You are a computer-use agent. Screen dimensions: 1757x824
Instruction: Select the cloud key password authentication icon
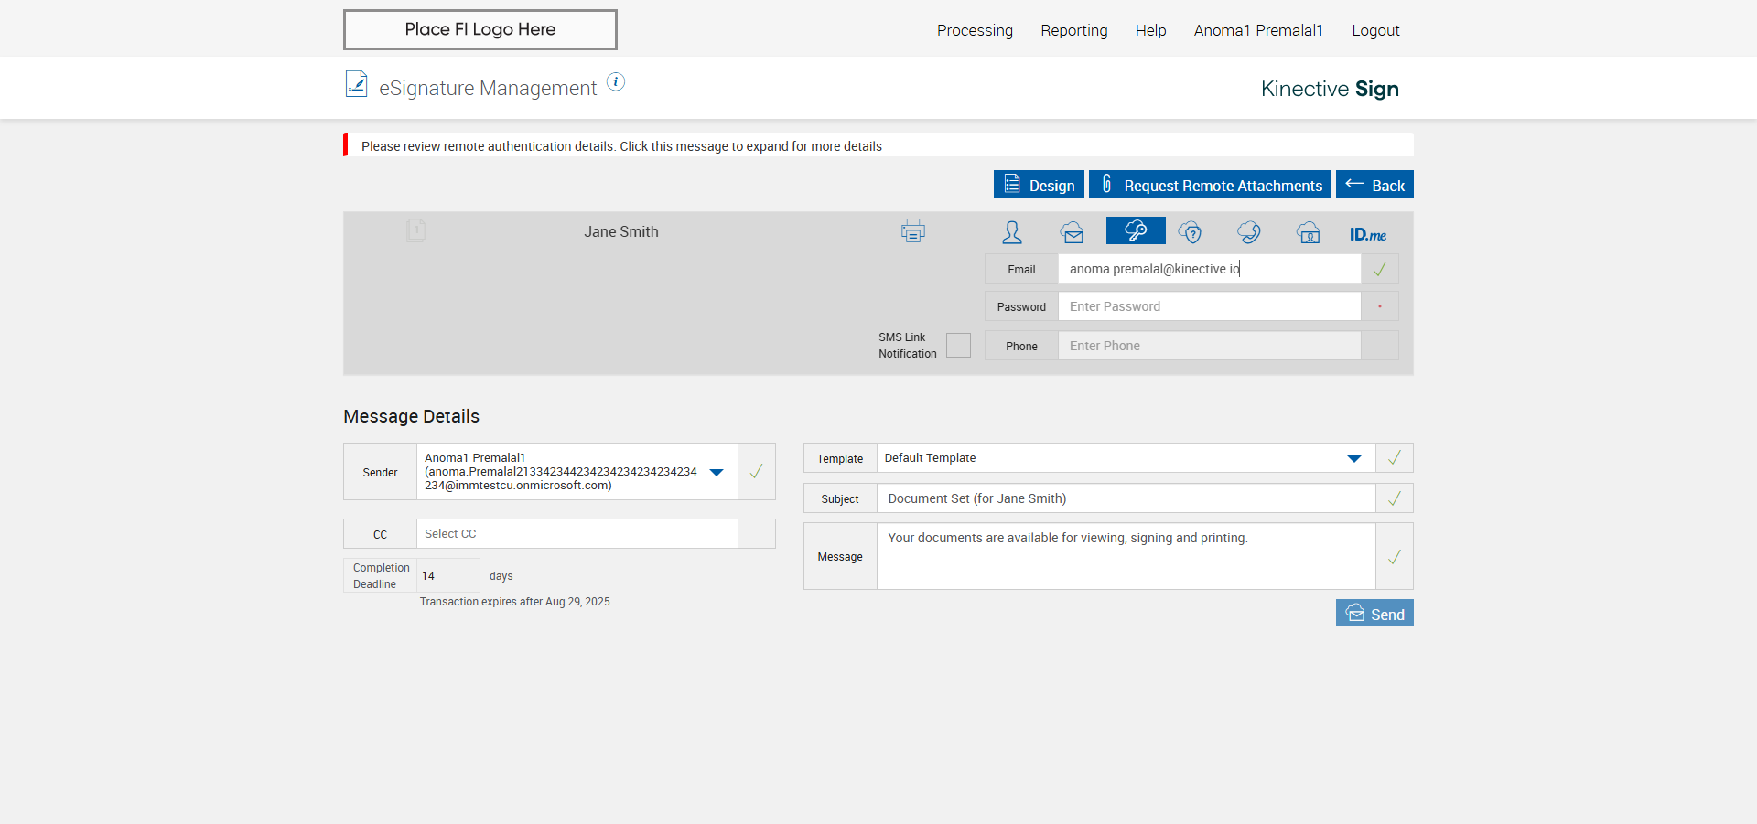tap(1136, 230)
